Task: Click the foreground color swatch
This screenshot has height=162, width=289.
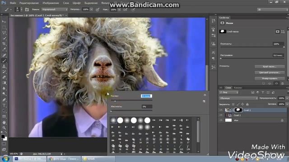Action: tap(3, 136)
